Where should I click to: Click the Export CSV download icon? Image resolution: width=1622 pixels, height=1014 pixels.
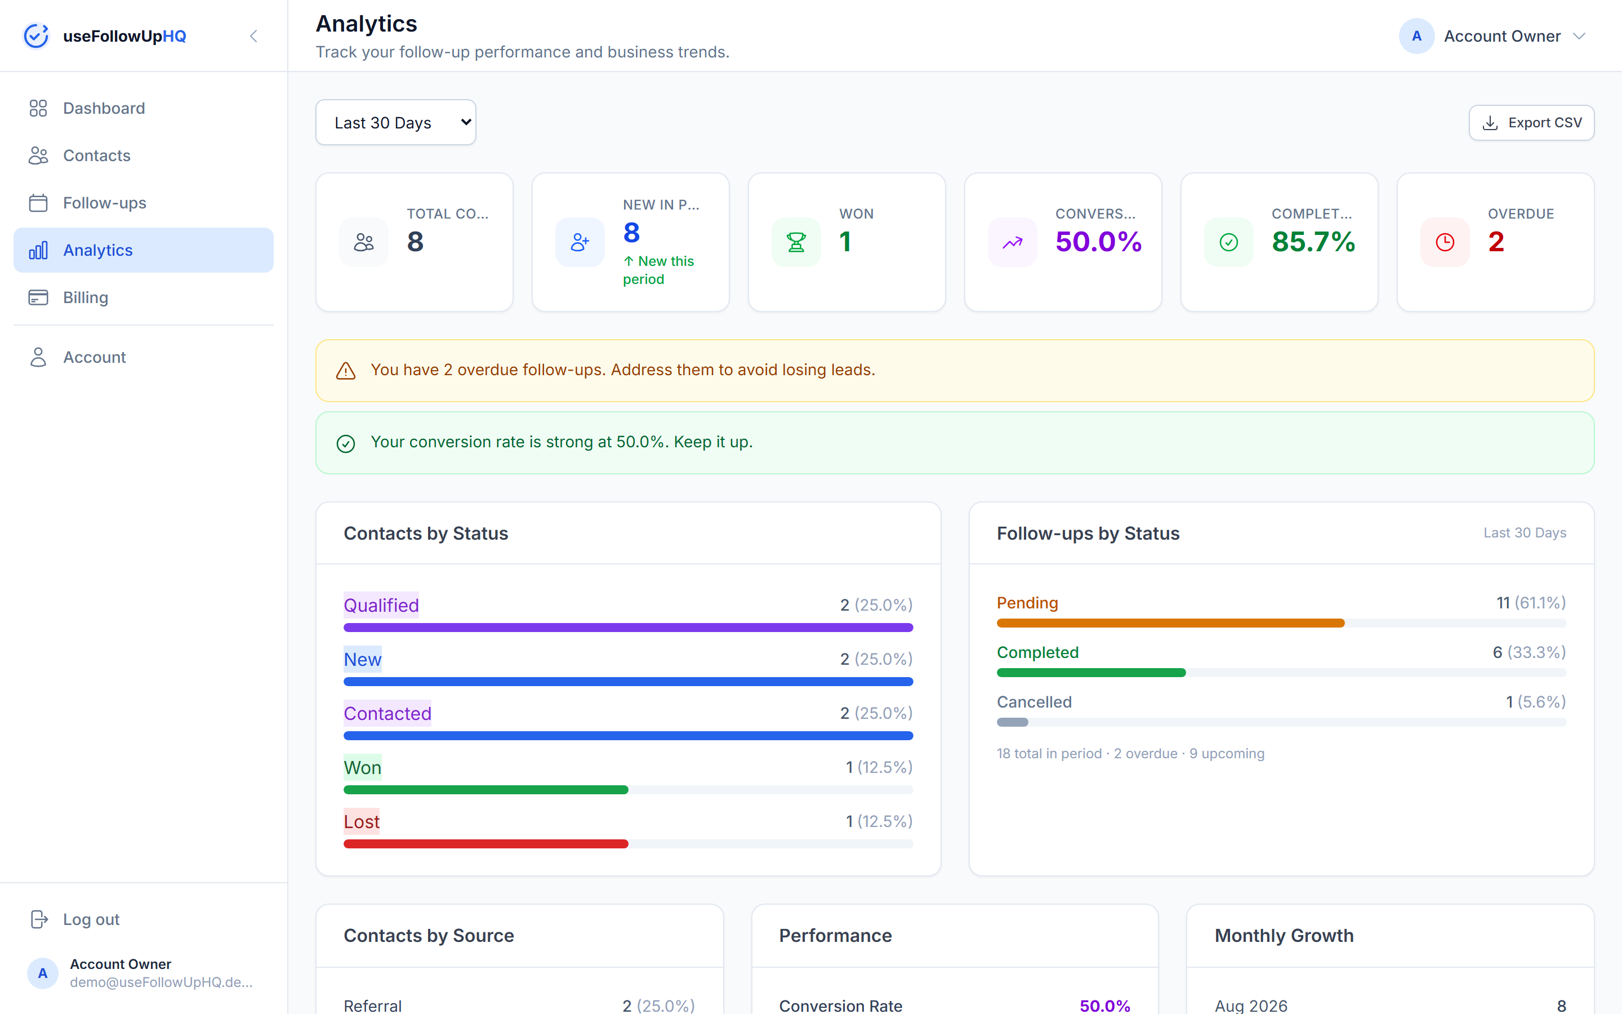pos(1490,123)
